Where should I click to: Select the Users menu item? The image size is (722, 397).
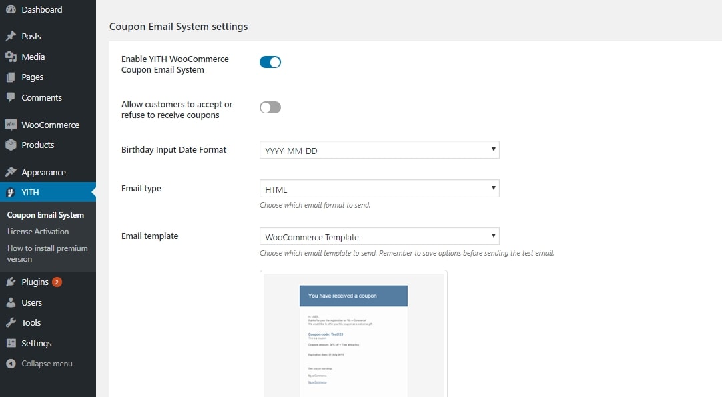click(31, 302)
